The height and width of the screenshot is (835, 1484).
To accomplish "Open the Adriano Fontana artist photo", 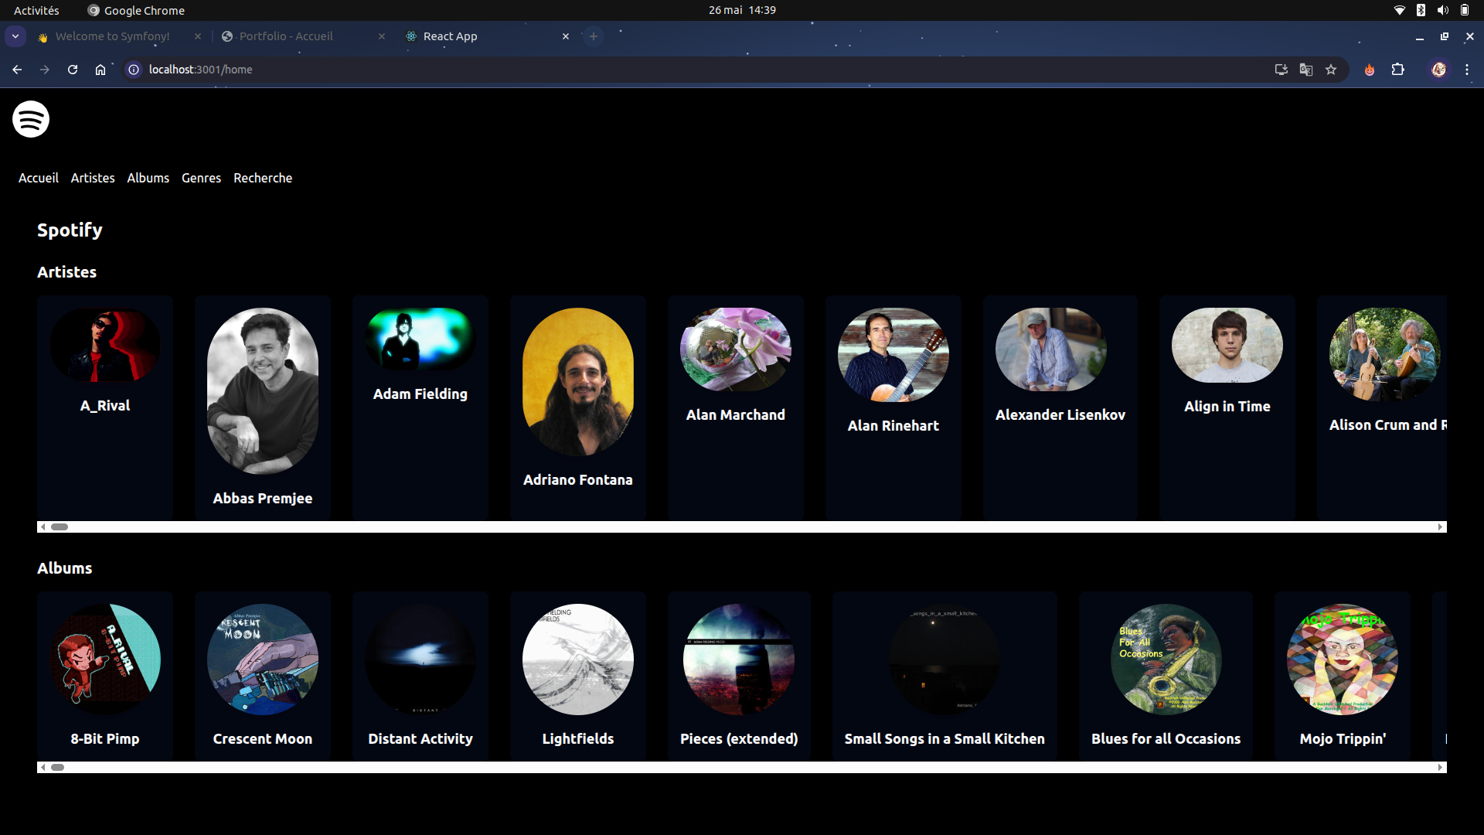I will tap(578, 382).
